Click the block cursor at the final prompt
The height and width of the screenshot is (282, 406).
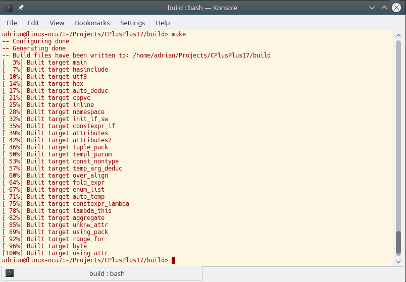(174, 260)
